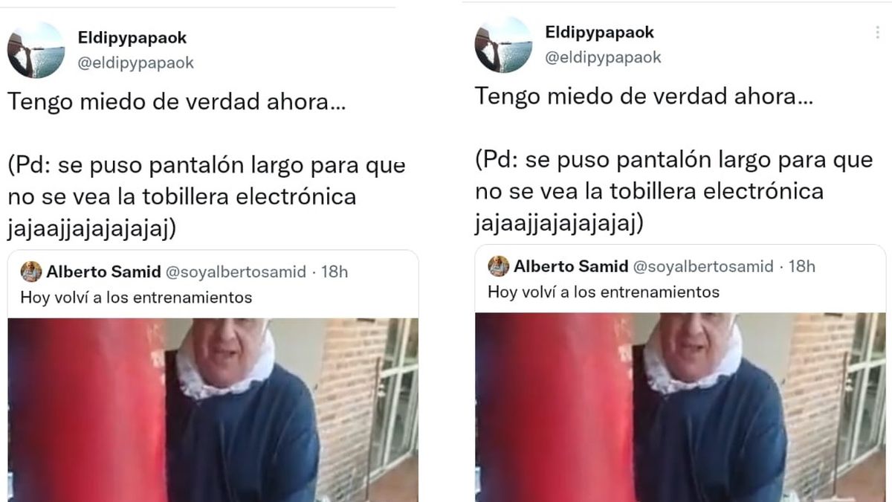Play the video thumbnail in left quoted tweet
The width and height of the screenshot is (892, 502).
pyautogui.click(x=213, y=410)
